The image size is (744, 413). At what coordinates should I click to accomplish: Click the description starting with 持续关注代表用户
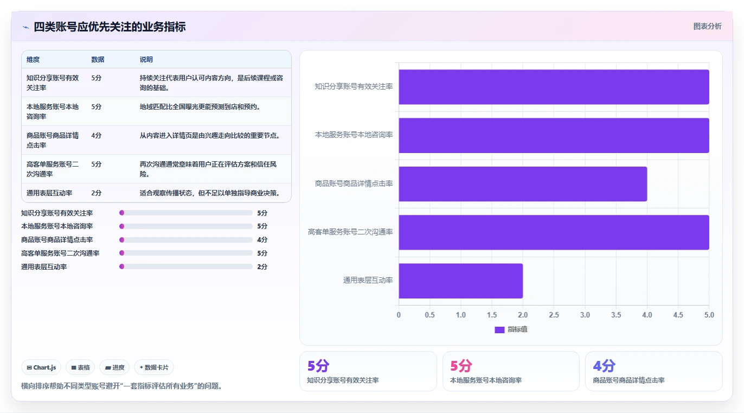click(x=211, y=83)
